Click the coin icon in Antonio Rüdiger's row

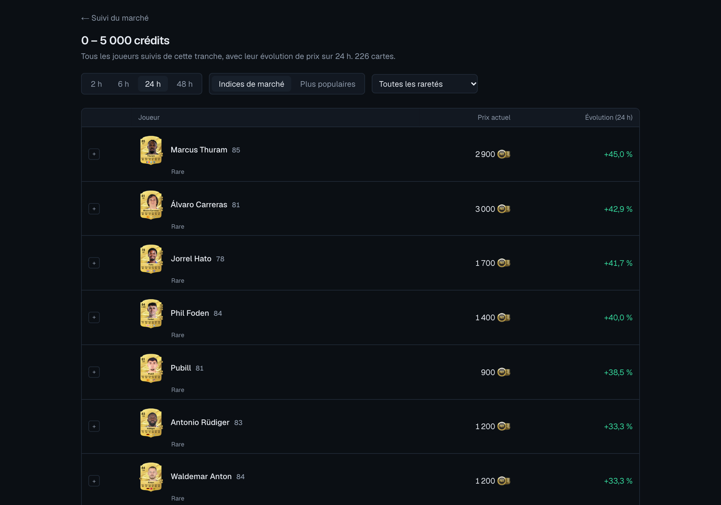504,427
